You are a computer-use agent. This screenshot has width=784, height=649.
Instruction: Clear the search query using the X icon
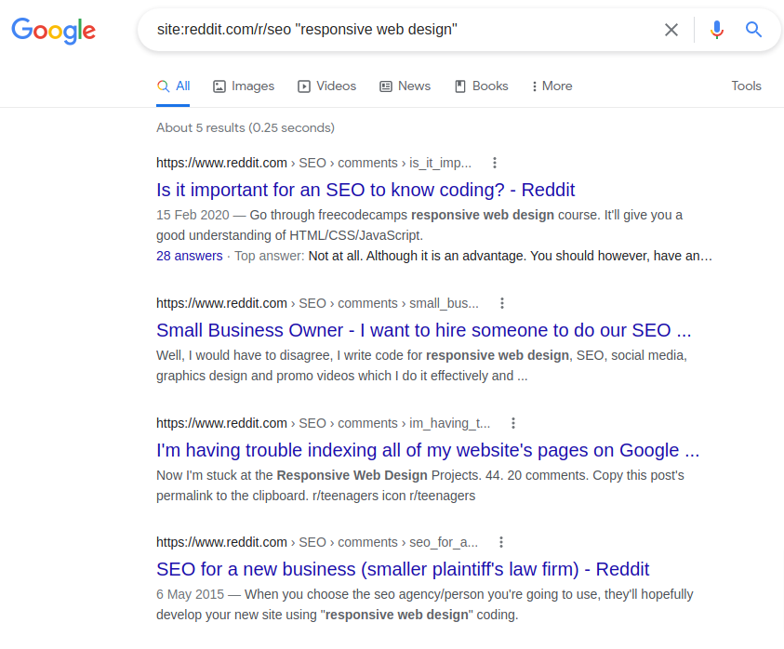671,30
